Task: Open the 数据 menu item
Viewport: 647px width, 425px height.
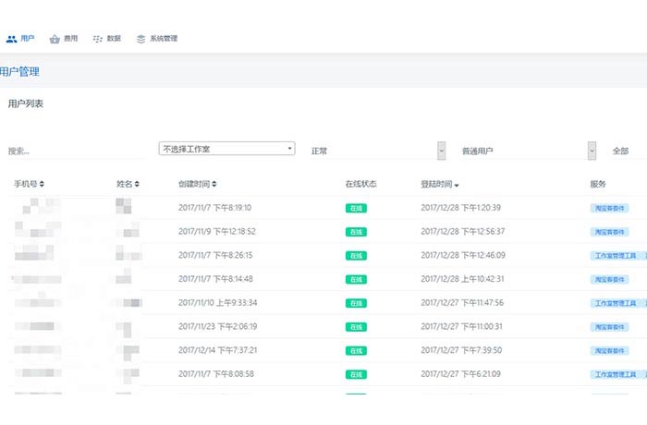Action: pos(114,39)
